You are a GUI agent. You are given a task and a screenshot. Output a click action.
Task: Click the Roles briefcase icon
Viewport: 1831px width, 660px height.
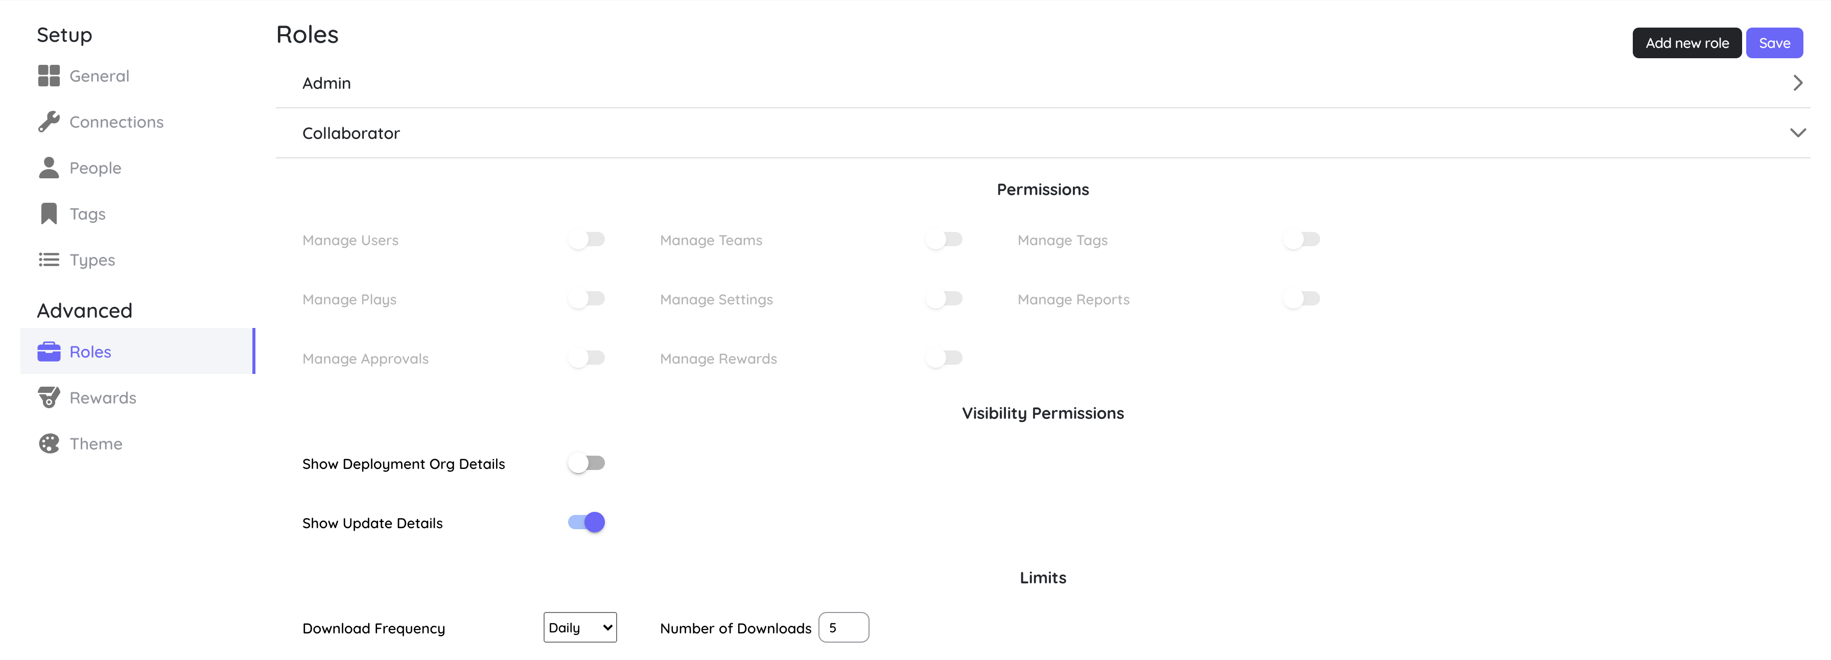point(49,351)
